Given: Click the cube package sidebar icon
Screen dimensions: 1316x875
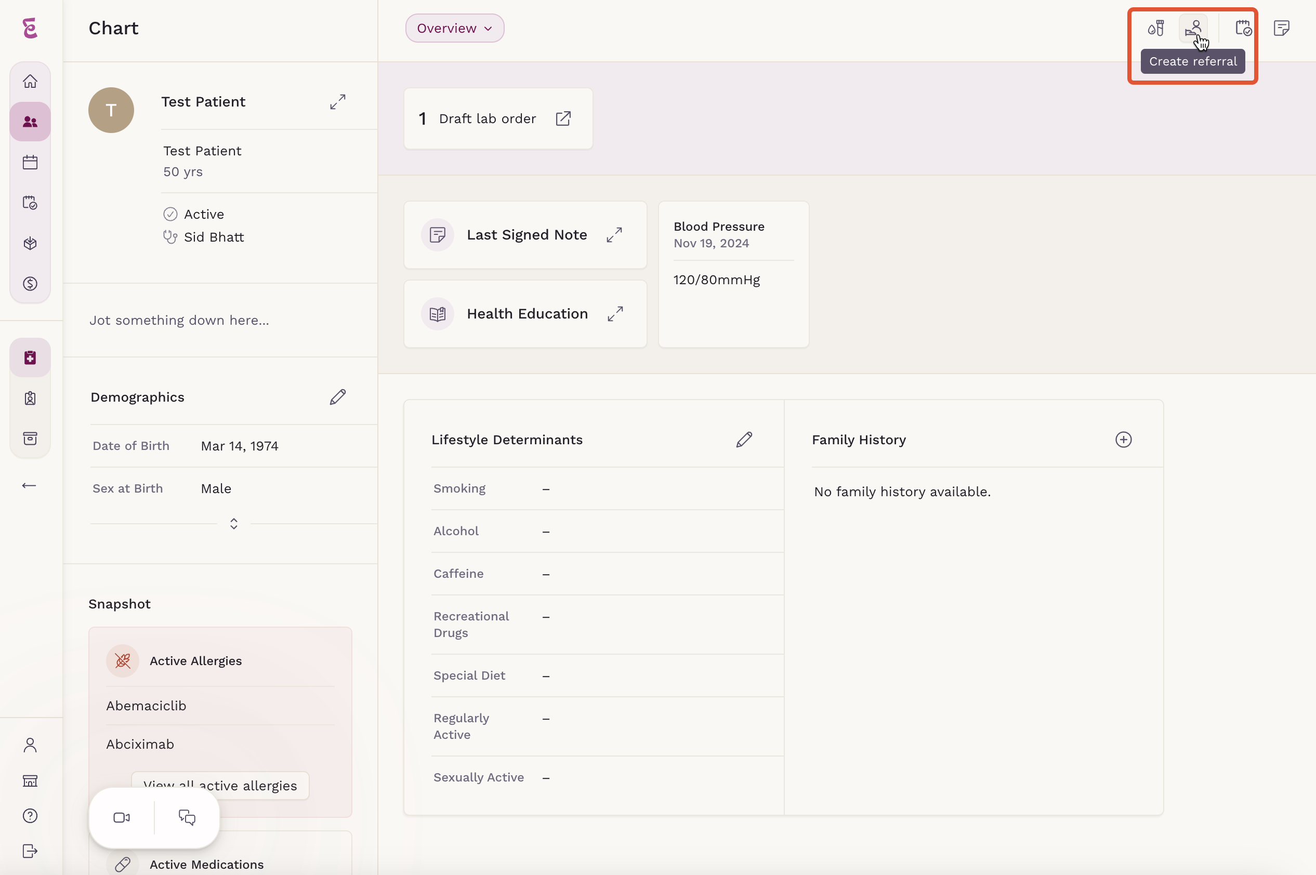Looking at the screenshot, I should coord(30,243).
